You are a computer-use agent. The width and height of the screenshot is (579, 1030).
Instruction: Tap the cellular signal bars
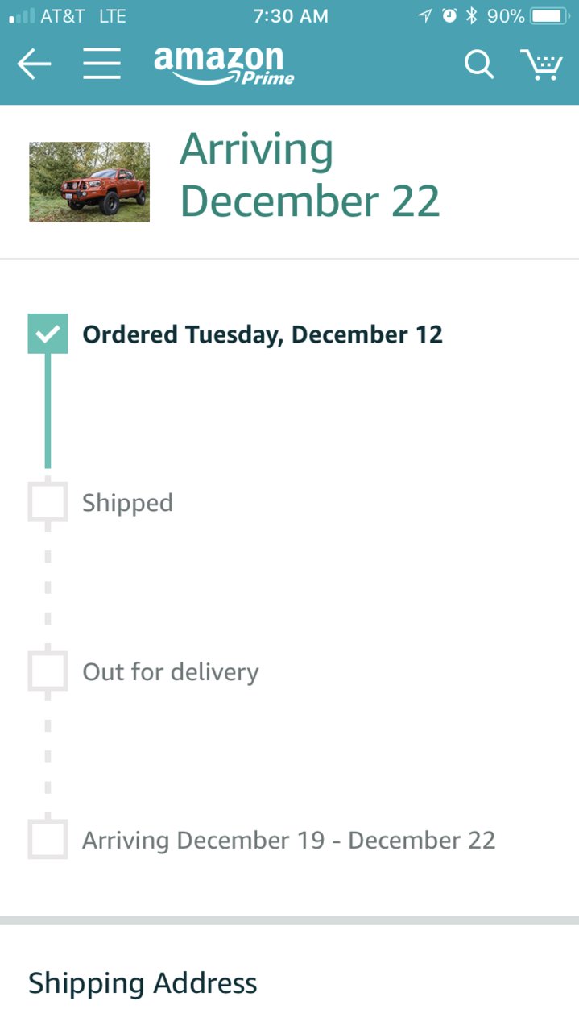[x=22, y=16]
